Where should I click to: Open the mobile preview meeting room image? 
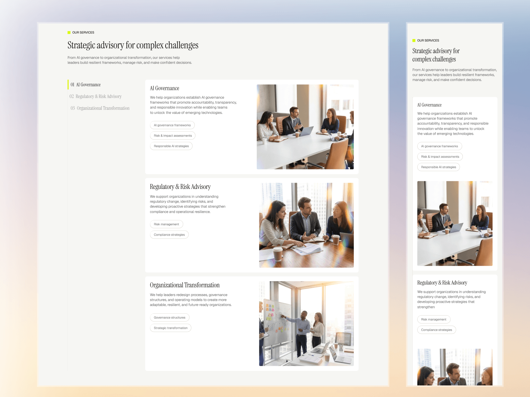455,223
